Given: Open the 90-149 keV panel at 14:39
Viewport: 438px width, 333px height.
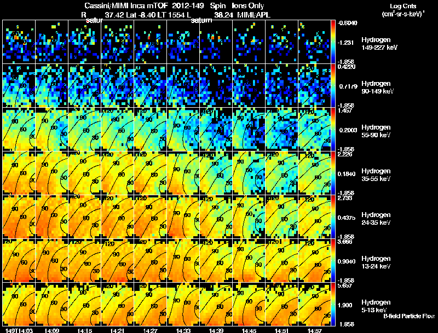Looking at the screenshot, I should [x=216, y=86].
